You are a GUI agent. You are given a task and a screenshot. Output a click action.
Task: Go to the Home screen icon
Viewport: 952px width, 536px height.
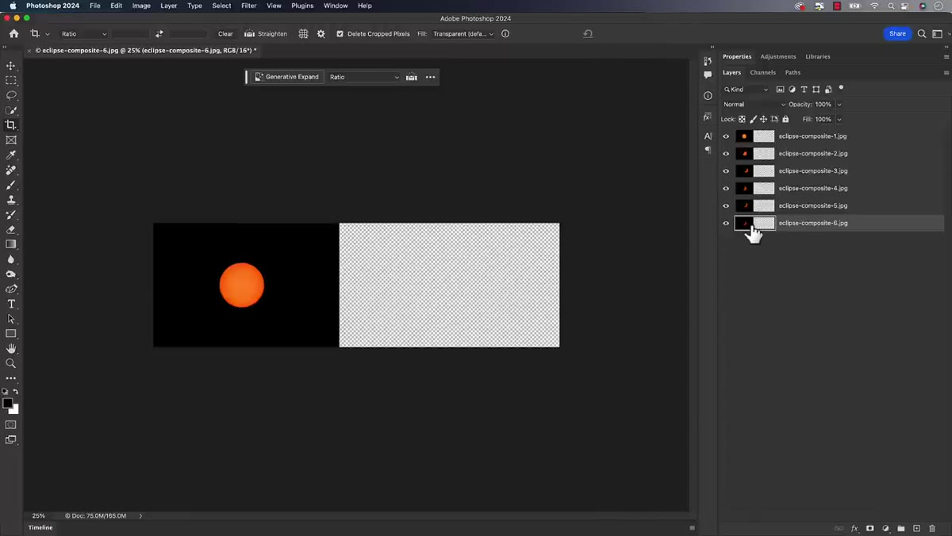(13, 34)
